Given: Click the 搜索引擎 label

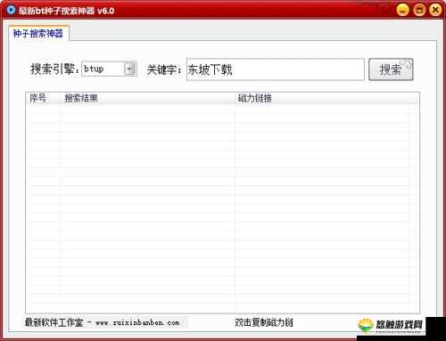Looking at the screenshot, I should tap(54, 69).
